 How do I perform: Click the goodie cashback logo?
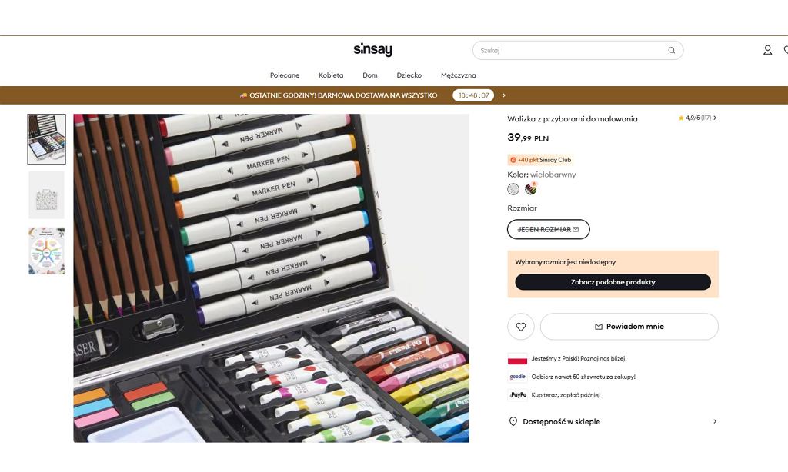click(x=518, y=377)
